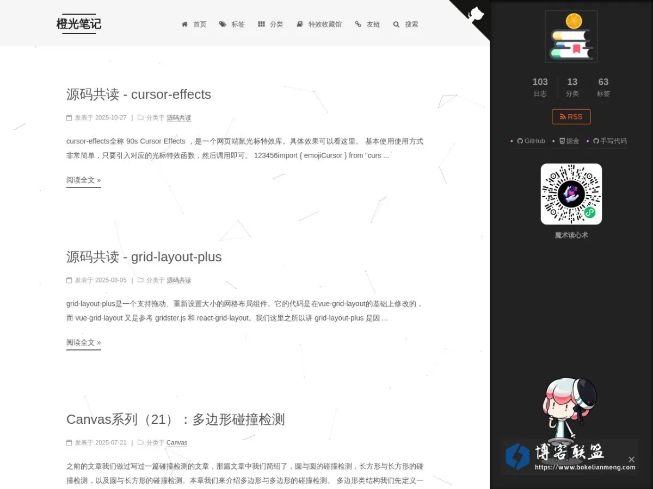653x489 pixels.
Task: Open 掘金 sidebar link
Action: tap(569, 141)
